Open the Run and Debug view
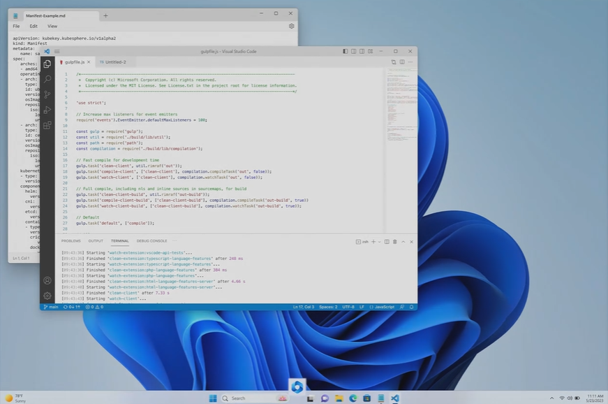Viewport: 608px width, 404px height. (x=47, y=110)
